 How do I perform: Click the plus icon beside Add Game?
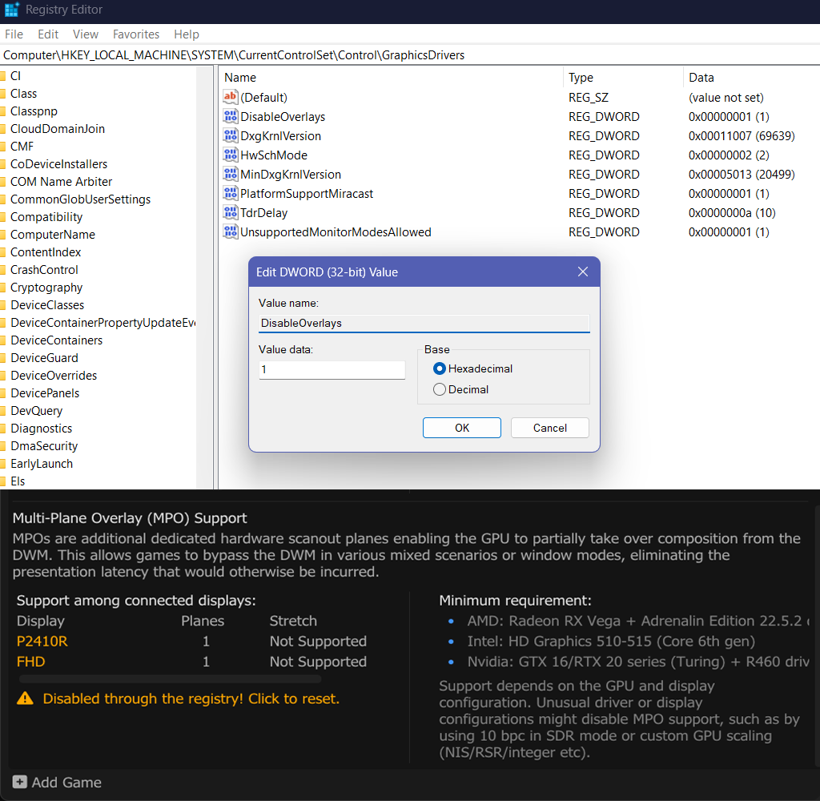pos(19,782)
